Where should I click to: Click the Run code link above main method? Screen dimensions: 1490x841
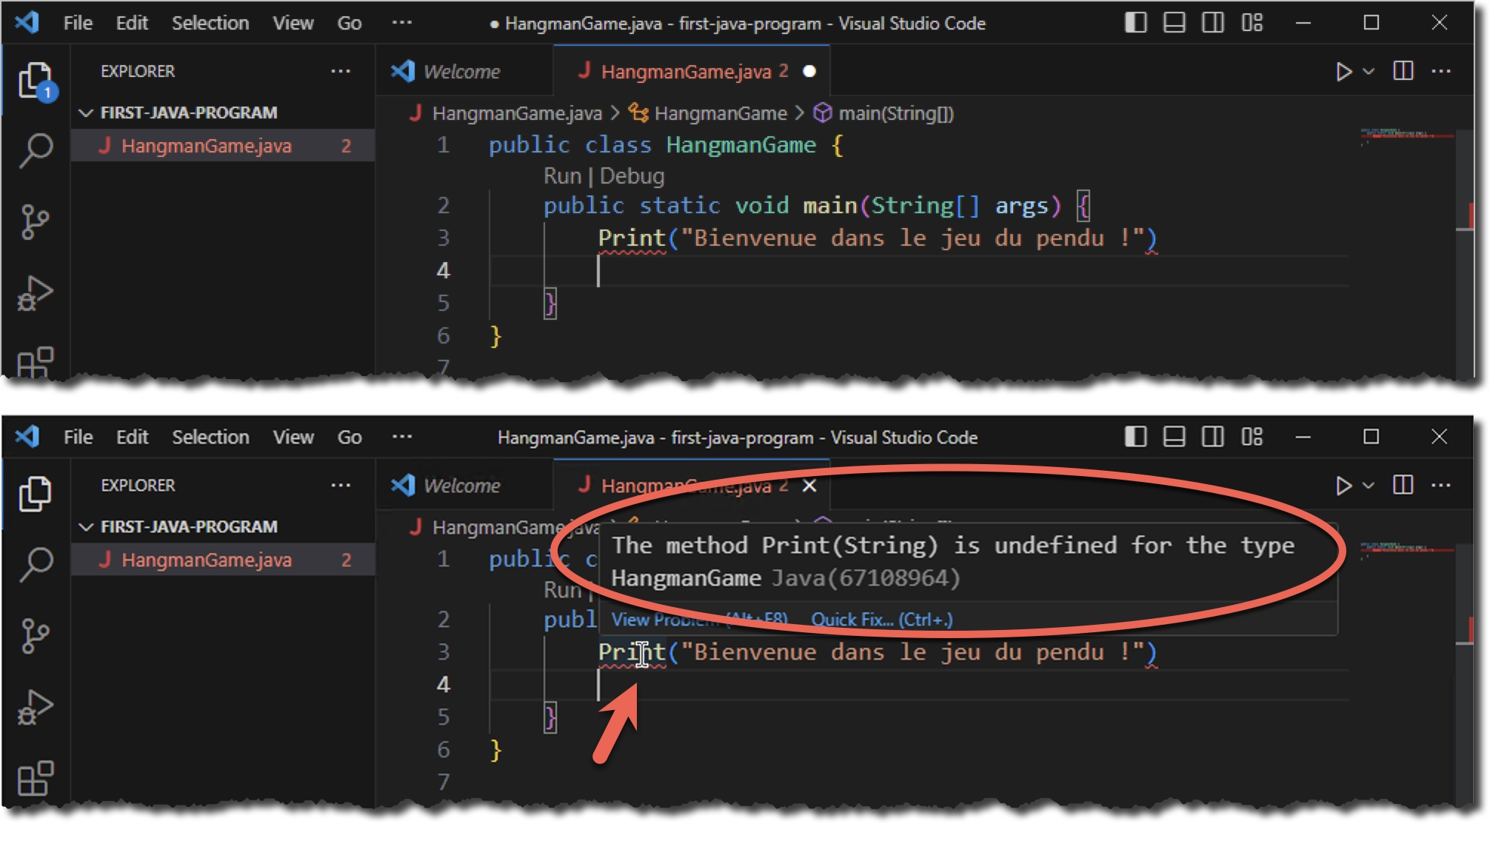coord(558,175)
